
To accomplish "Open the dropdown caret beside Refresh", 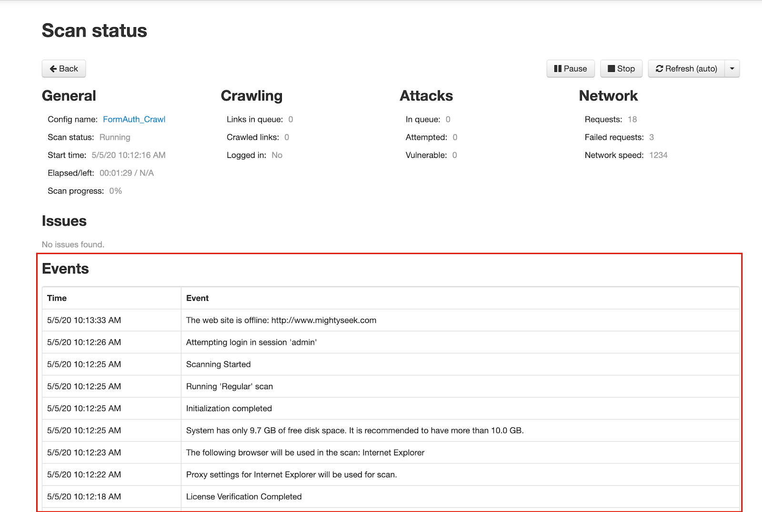I will click(x=732, y=69).
